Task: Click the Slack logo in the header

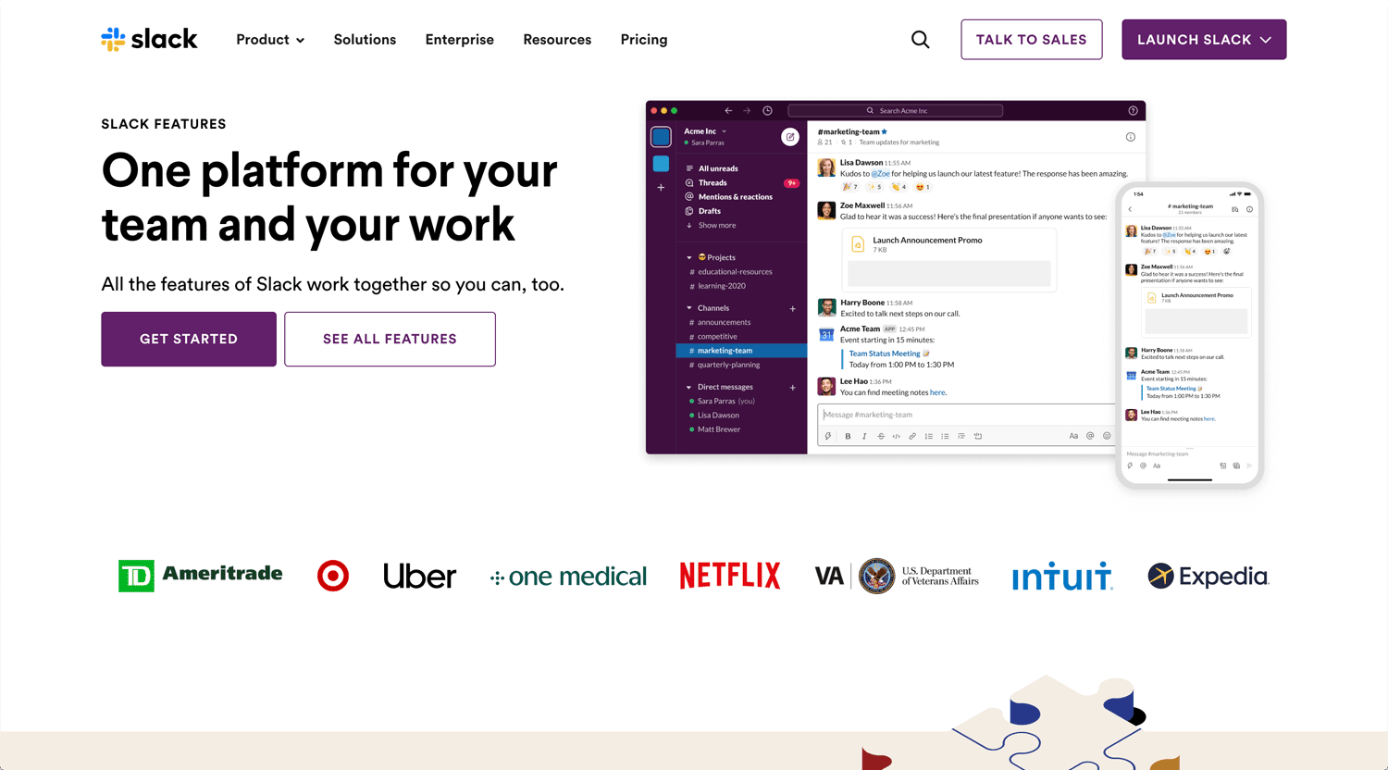Action: [x=149, y=39]
